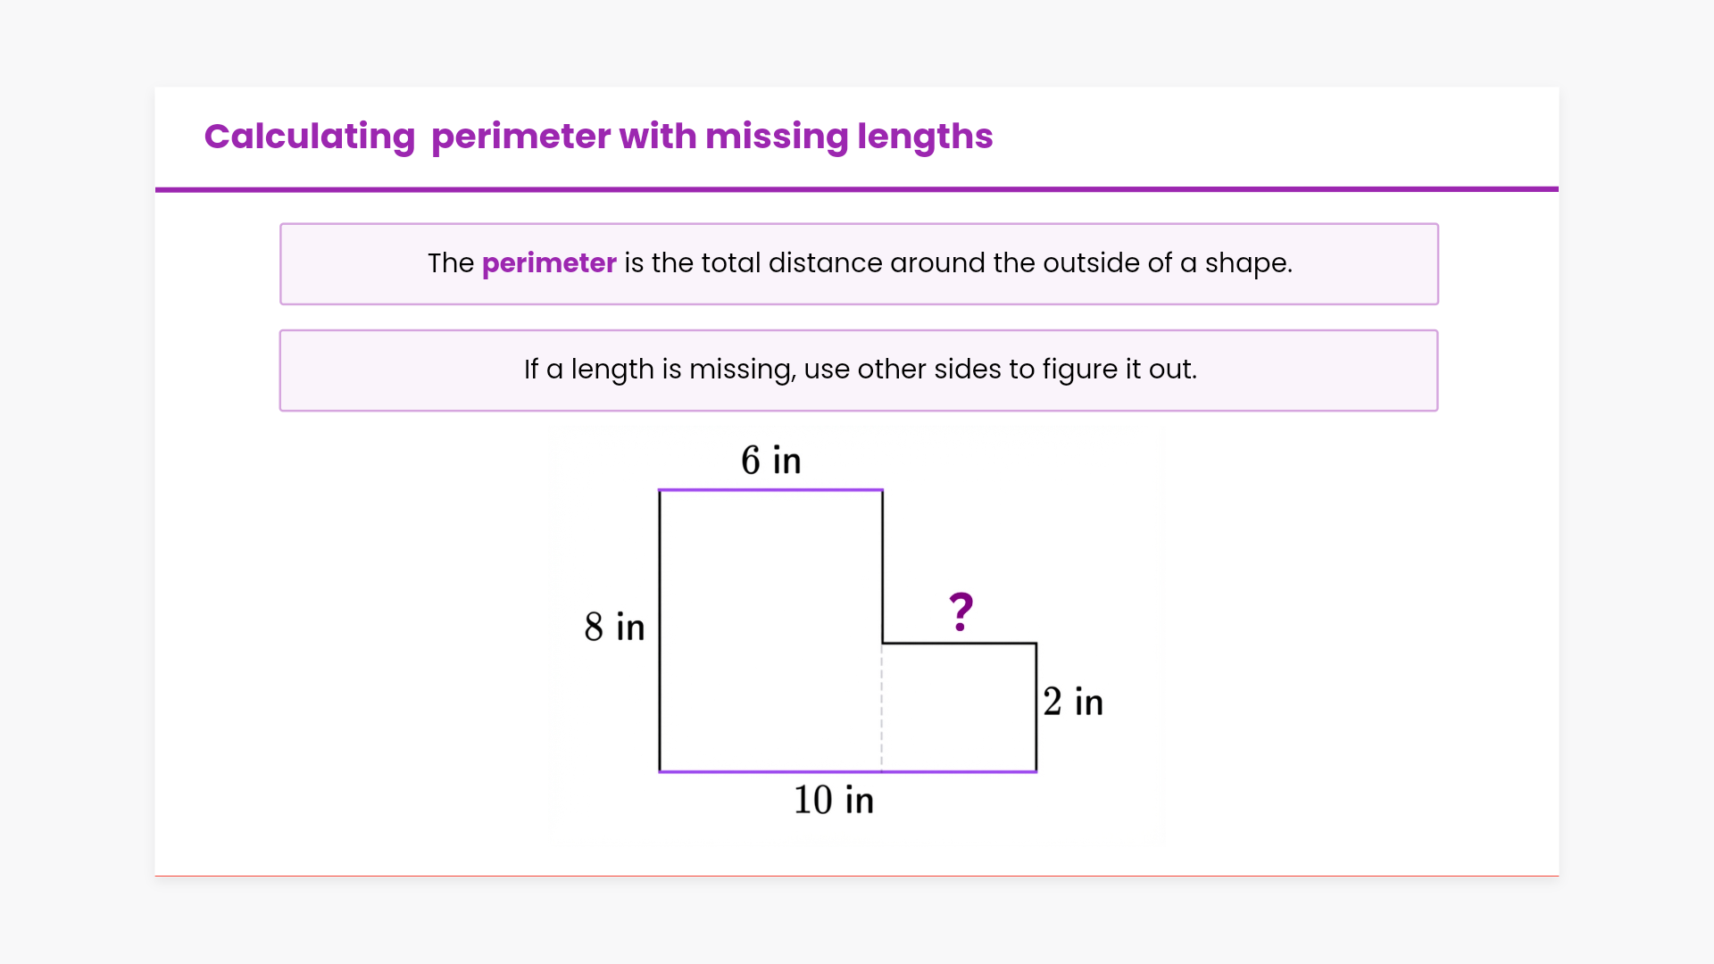Click inside the small lower-right rectangle region
This screenshot has width=1714, height=964.
(x=959, y=707)
